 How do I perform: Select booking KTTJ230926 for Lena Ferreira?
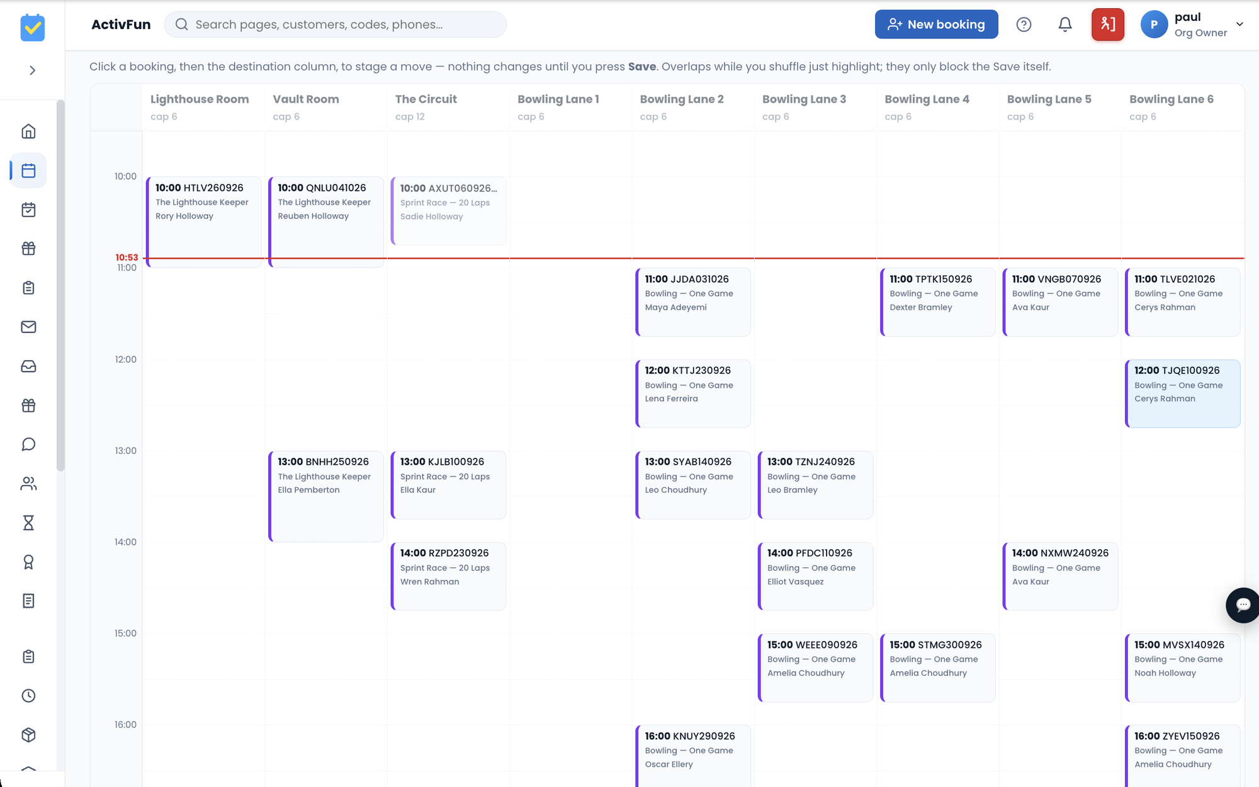(693, 394)
